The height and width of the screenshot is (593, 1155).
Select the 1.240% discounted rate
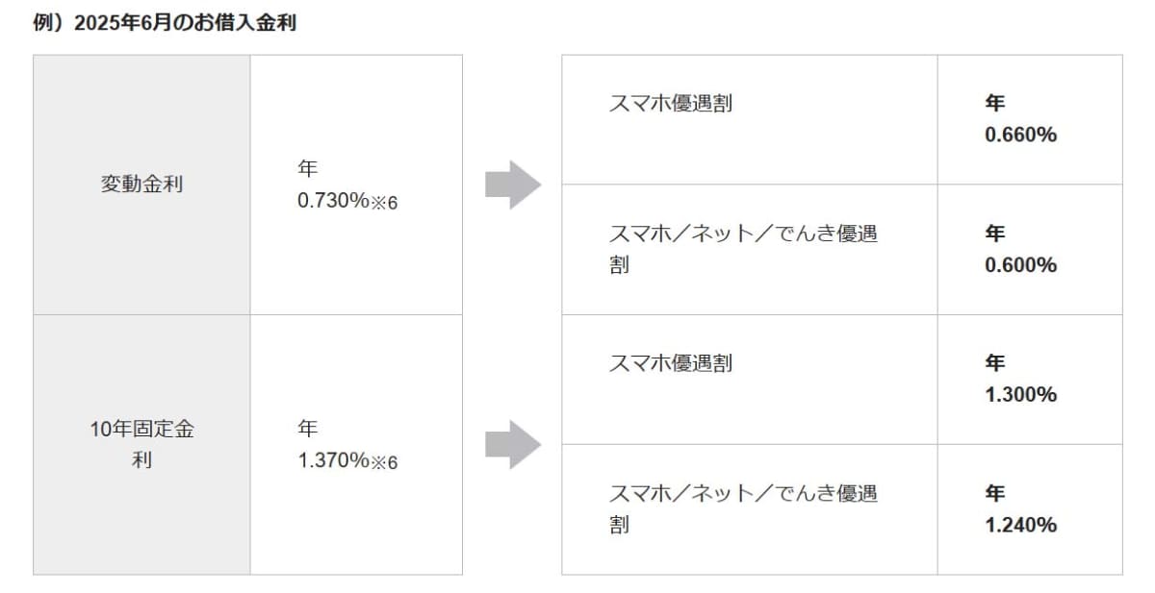1020,525
